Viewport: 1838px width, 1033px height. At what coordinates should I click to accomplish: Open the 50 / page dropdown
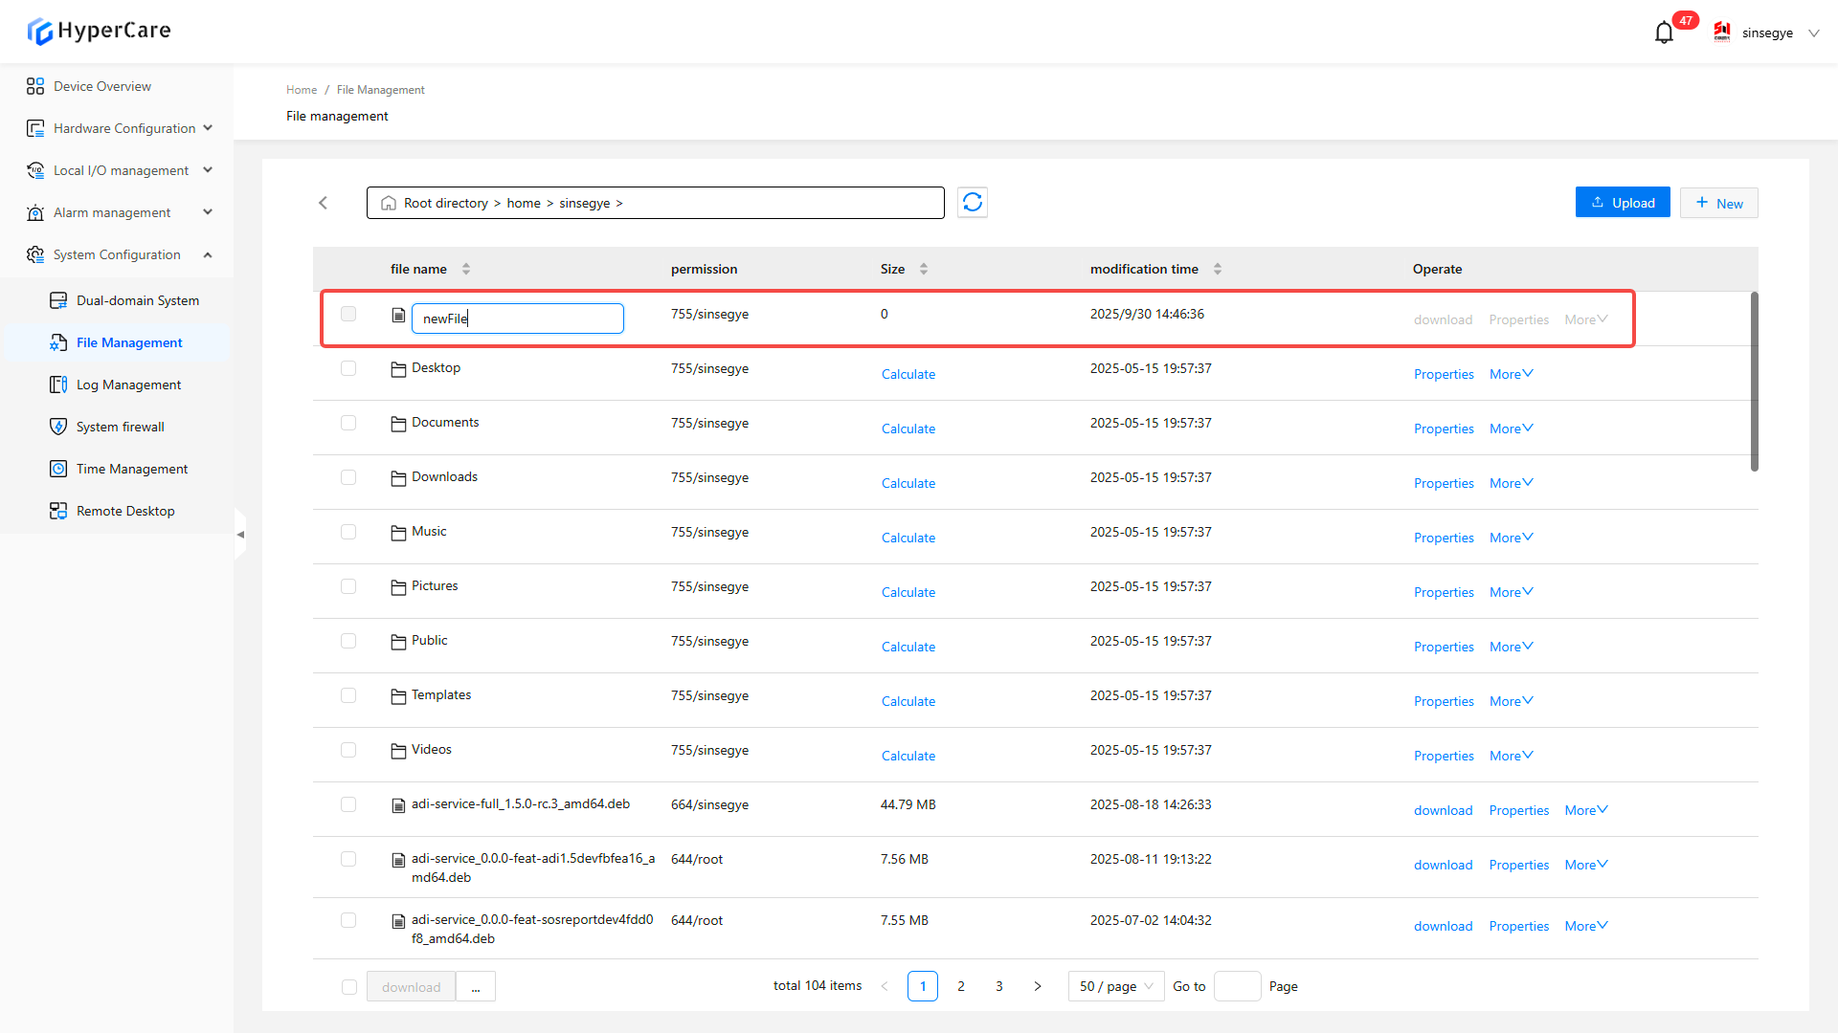1116,986
